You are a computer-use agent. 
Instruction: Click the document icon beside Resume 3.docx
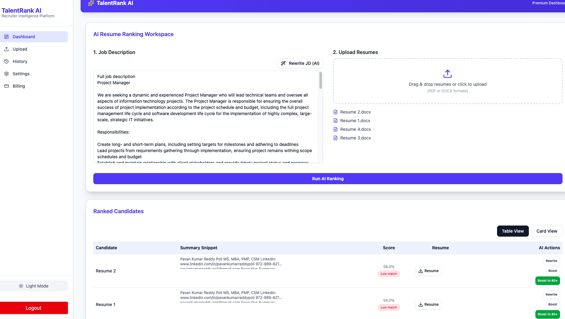pyautogui.click(x=335, y=138)
